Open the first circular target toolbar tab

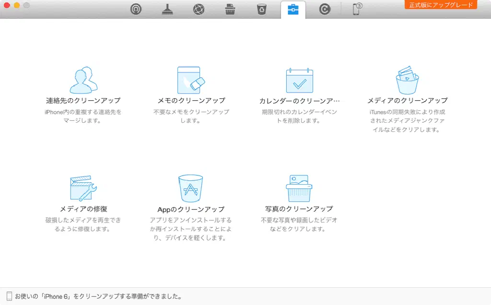point(136,10)
